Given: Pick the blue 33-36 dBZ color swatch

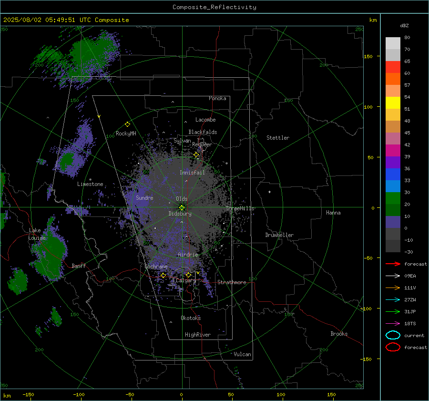Looking at the screenshot, I should (x=393, y=175).
